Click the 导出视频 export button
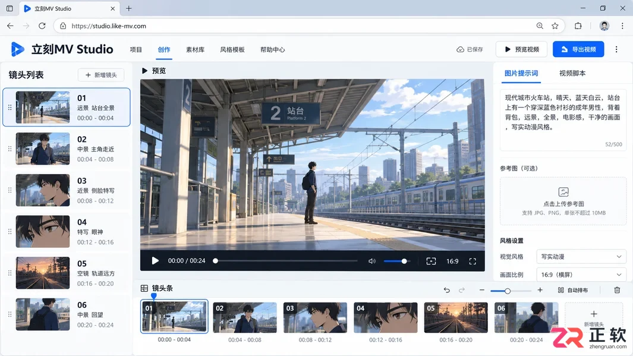633x356 pixels. coord(578,49)
